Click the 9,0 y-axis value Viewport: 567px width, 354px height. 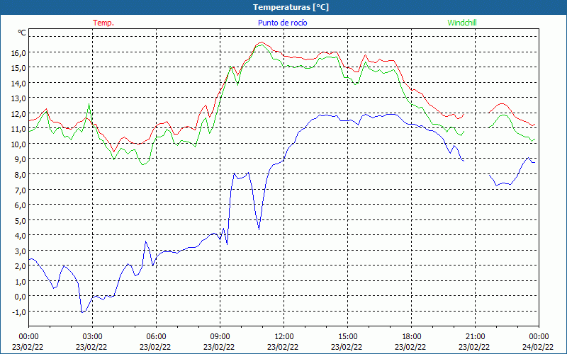pos(21,159)
